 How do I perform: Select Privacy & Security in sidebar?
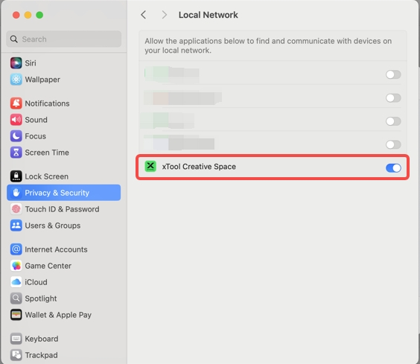click(64, 193)
